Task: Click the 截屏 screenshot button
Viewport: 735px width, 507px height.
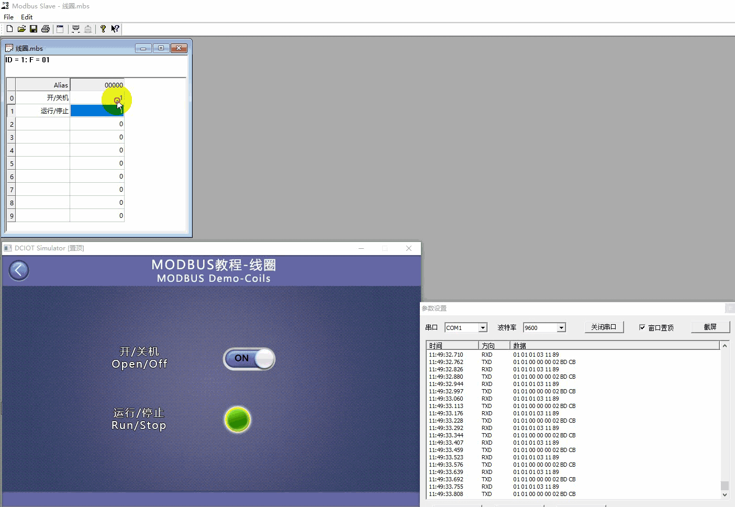Action: pos(710,327)
